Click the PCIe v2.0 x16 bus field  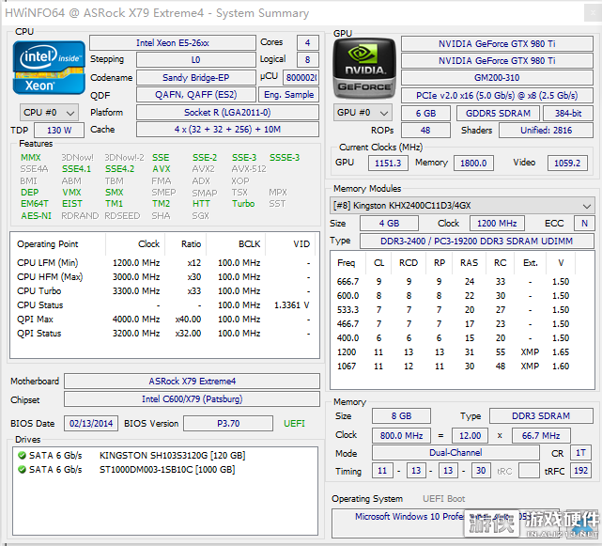497,95
